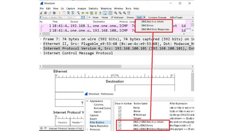Apply the IP Multicast filter button

[x=117, y=17]
